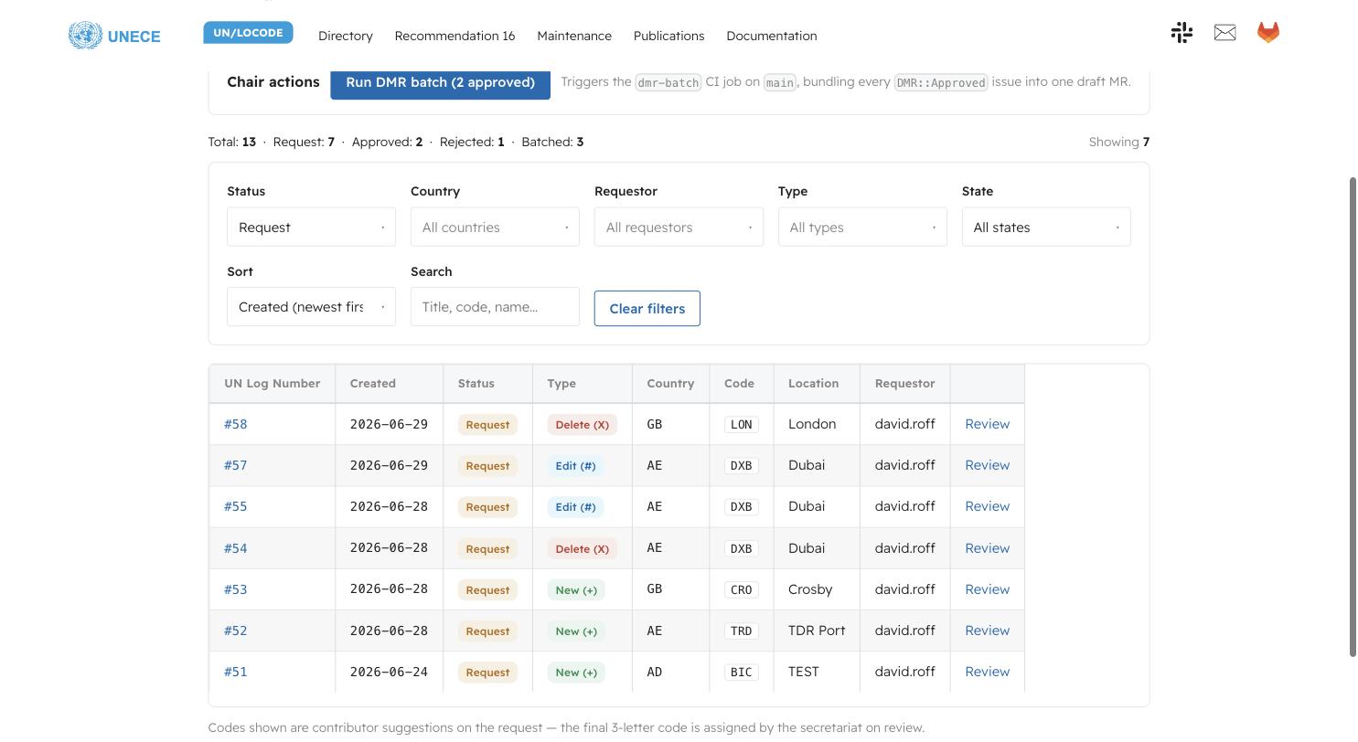Screen dimensions: 1358x742
Task: Review the London LON request
Action: point(987,424)
